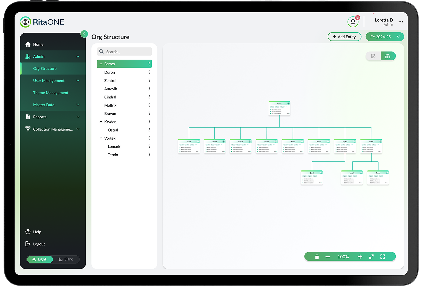Switch to Dark theme
This screenshot has height=286, width=422.
click(x=65, y=259)
